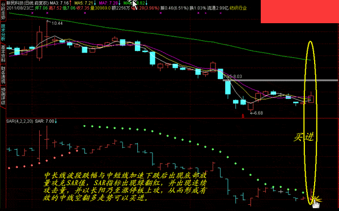Viewport: 339px width, 211px height.
Task: Click the yellow 买进 buy annotation
Action: [x=304, y=136]
